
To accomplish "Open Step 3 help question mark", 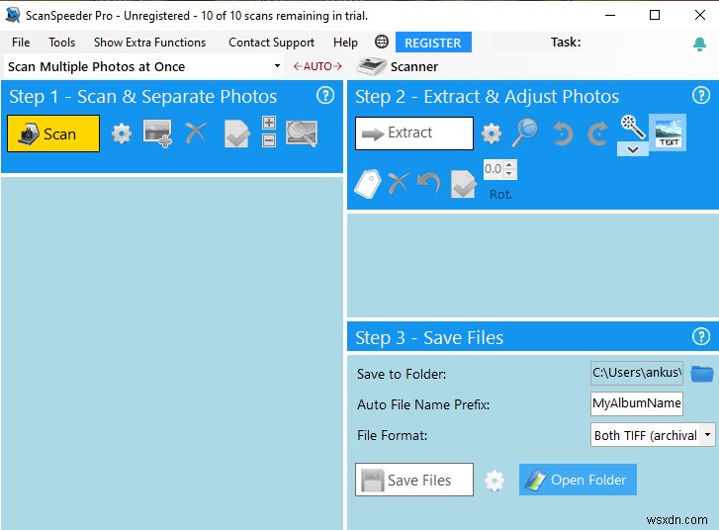I will (700, 336).
